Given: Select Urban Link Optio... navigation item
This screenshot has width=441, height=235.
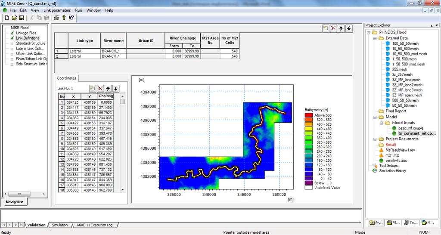Looking at the screenshot, I should (30, 53).
